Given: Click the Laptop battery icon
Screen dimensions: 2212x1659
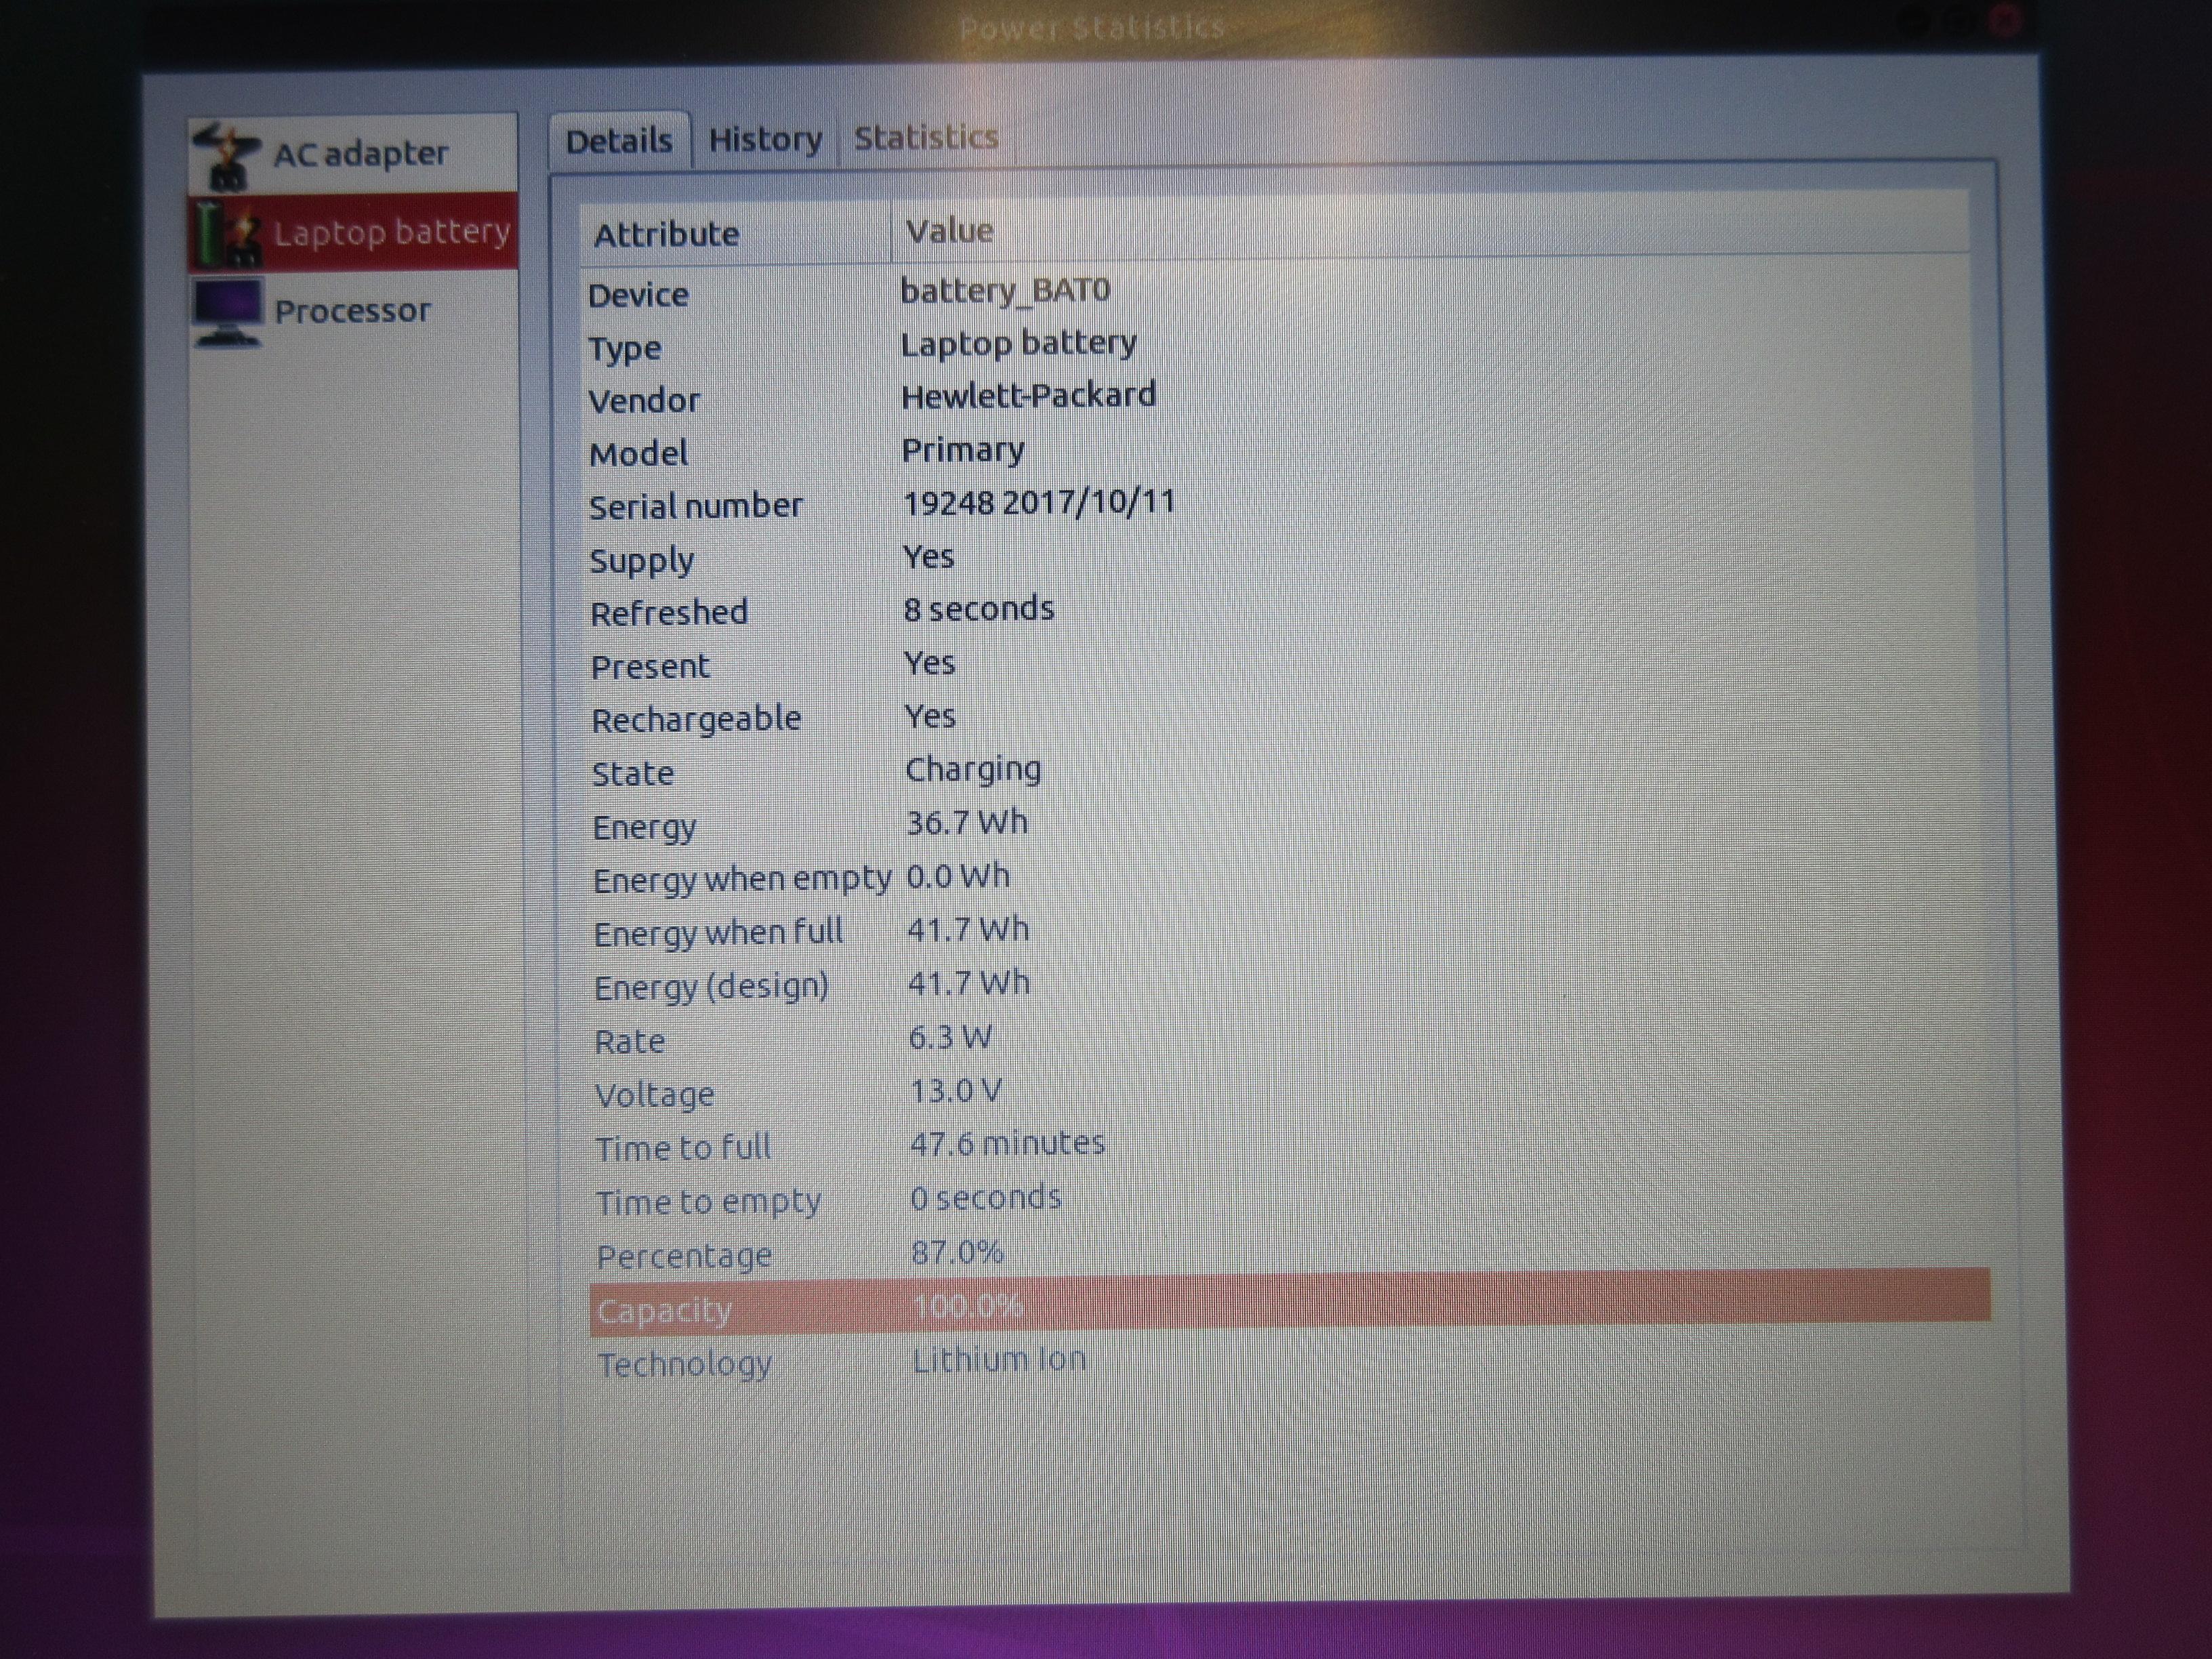Looking at the screenshot, I should (229, 234).
